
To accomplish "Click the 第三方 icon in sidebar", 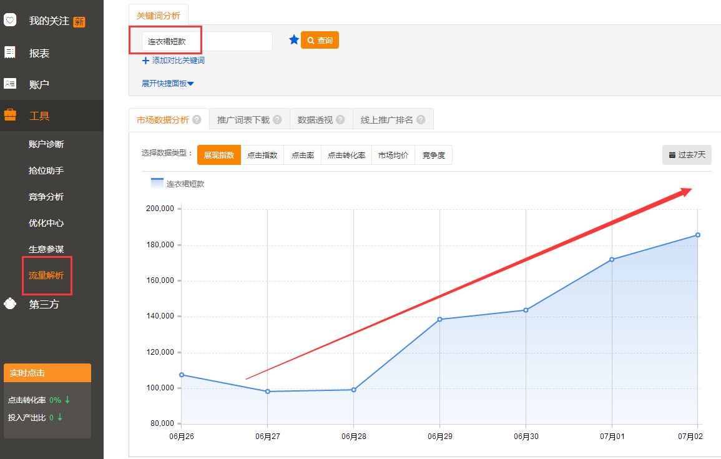I will pyautogui.click(x=10, y=304).
